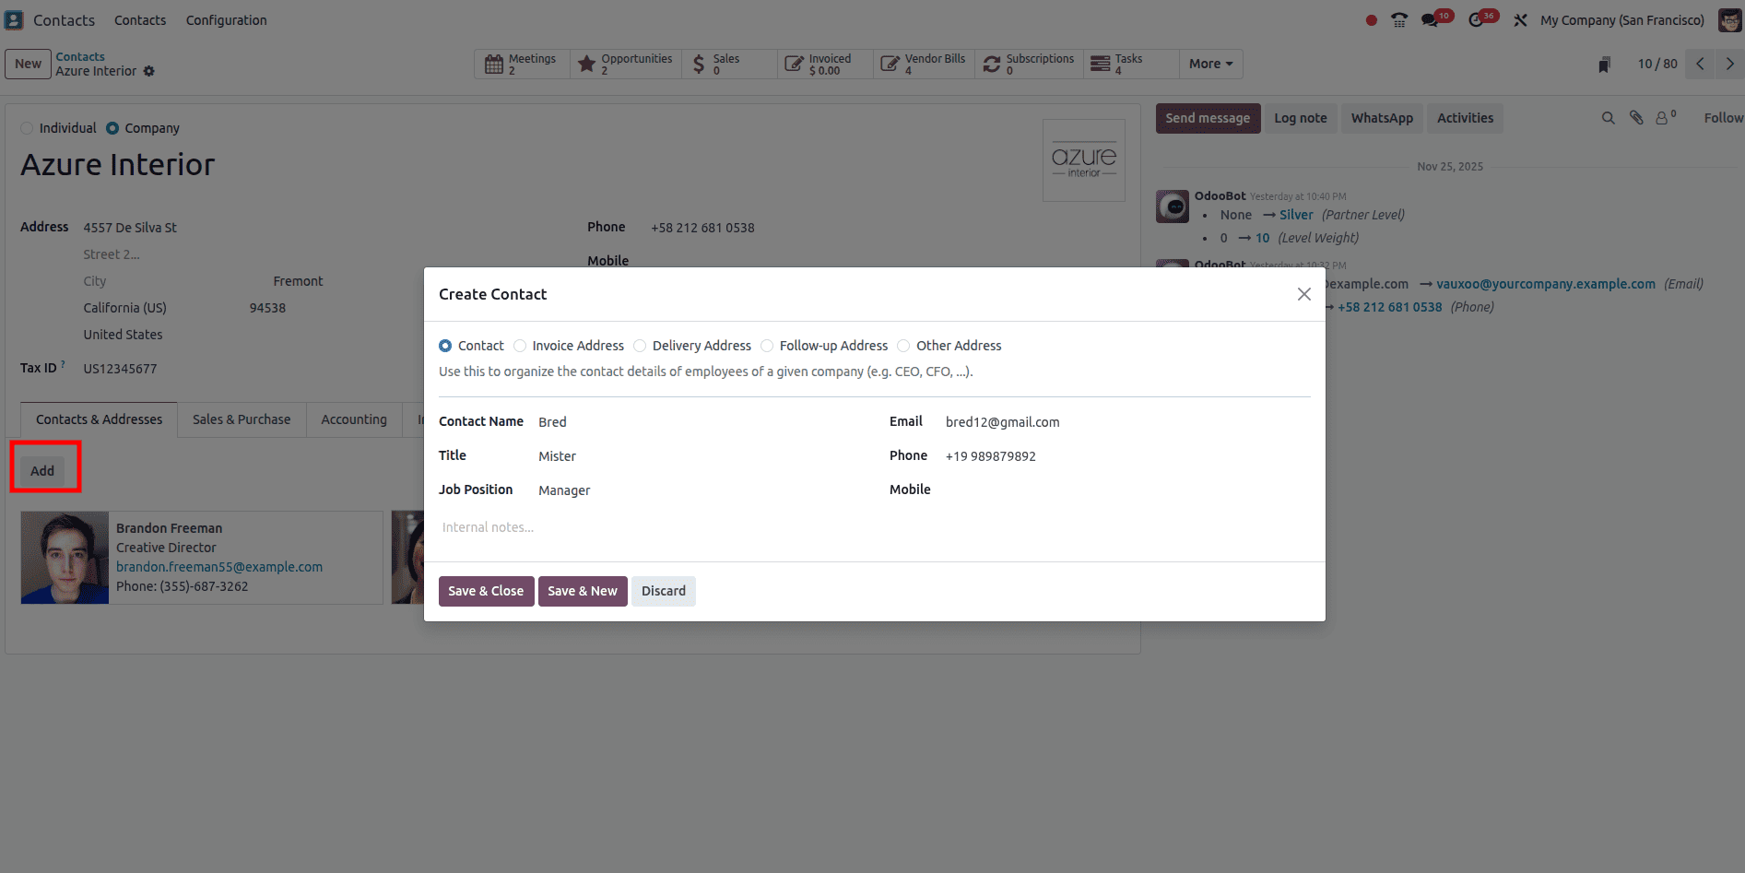Open the messages bubble icon showing 10
The height and width of the screenshot is (873, 1745).
pos(1431,18)
